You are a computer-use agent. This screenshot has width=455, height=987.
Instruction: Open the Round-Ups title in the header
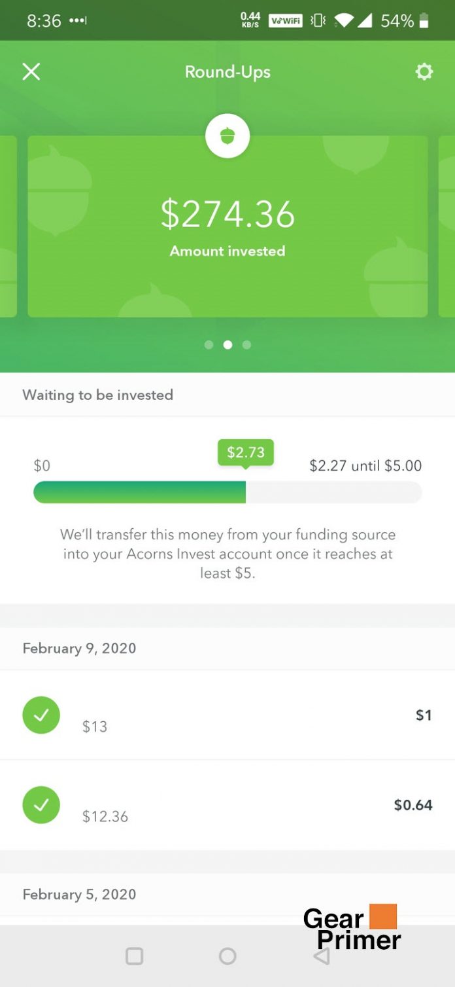[227, 72]
